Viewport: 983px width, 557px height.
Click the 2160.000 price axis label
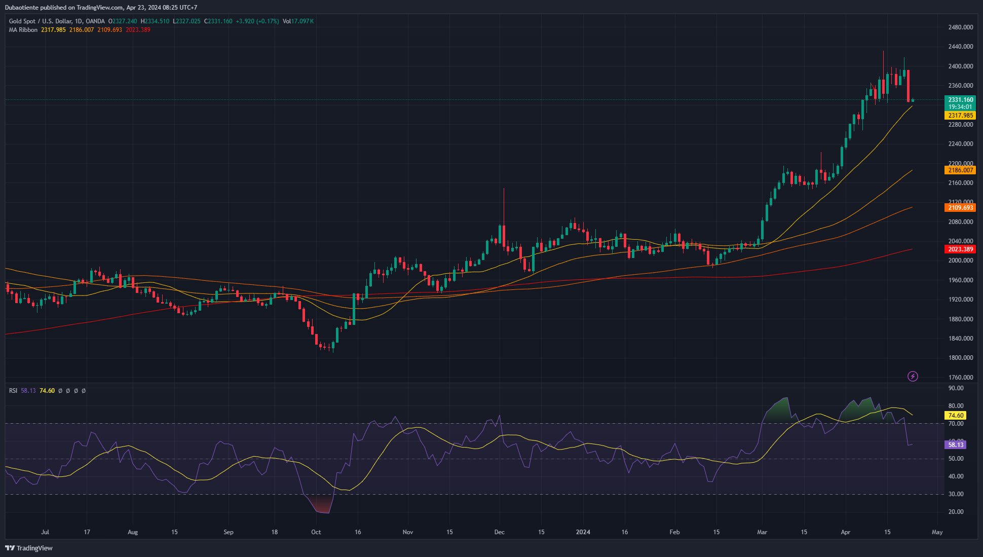pyautogui.click(x=961, y=183)
